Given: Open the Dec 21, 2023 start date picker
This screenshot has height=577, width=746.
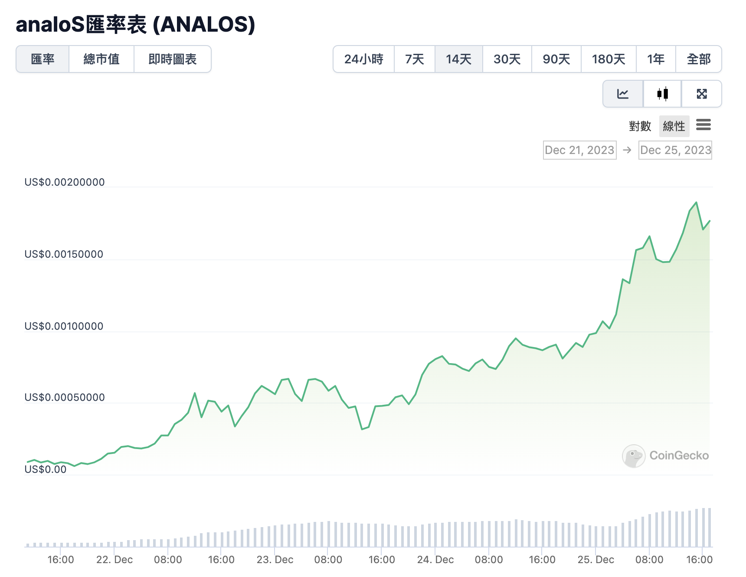Looking at the screenshot, I should [x=579, y=150].
